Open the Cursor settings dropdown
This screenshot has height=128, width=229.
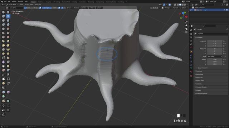click(99, 8)
